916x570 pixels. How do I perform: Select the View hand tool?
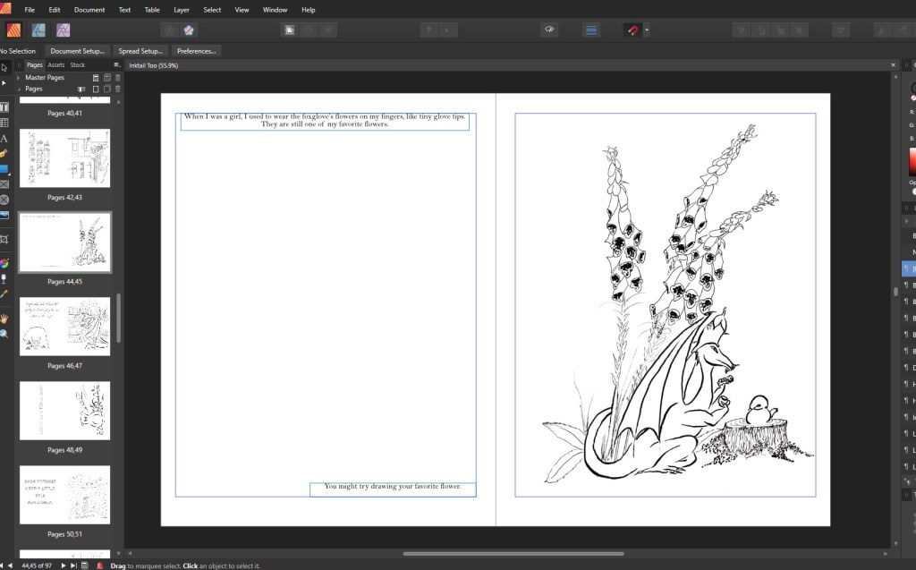pyautogui.click(x=4, y=318)
